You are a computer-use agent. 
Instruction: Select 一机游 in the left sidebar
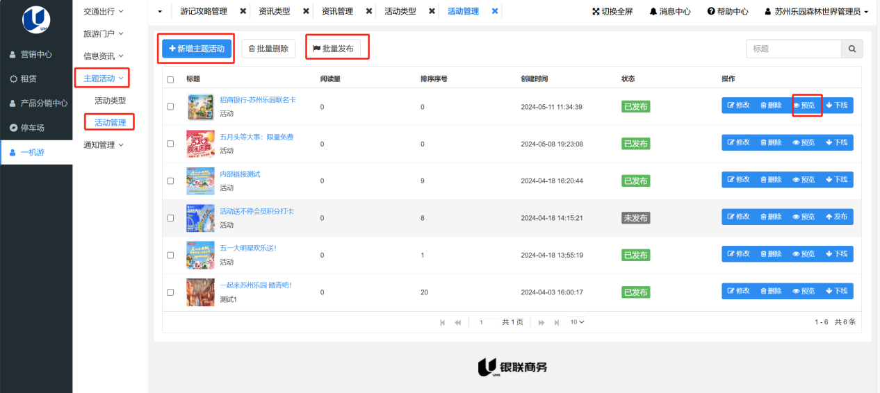(36, 152)
